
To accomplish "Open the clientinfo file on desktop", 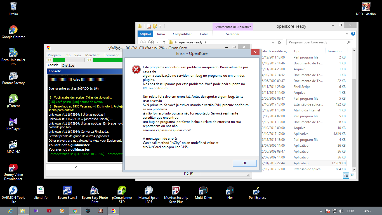I will tap(41, 193).
